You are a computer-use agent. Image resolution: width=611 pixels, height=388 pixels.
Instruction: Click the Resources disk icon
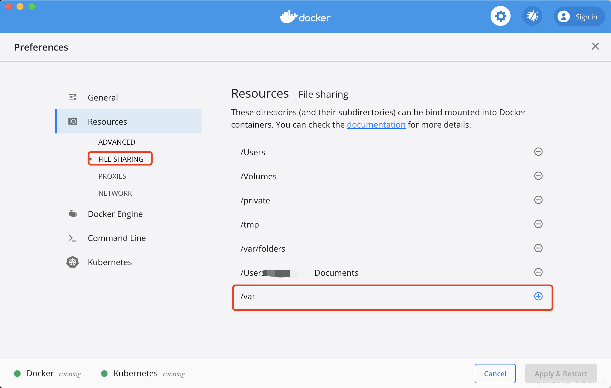(x=73, y=121)
